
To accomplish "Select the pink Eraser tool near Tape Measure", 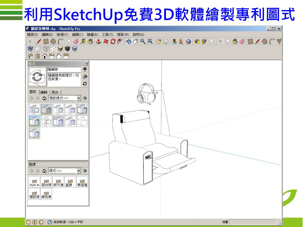I will pyautogui.click(x=76, y=41).
